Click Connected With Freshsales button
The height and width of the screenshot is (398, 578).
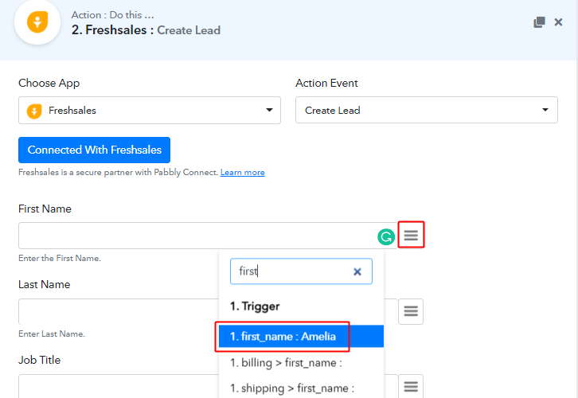95,150
